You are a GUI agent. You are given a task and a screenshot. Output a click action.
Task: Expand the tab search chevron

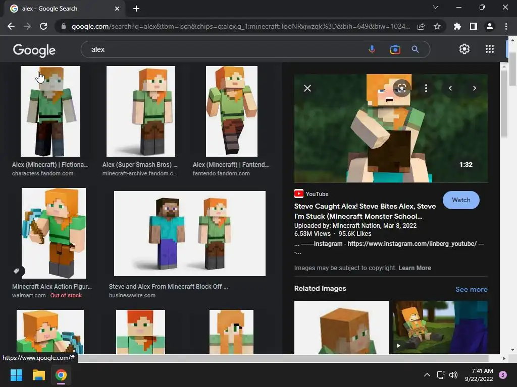coord(436,7)
